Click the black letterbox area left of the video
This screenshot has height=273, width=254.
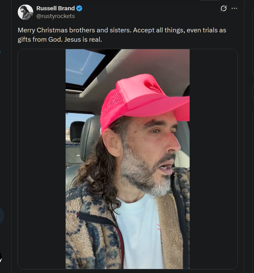[x=42, y=159]
